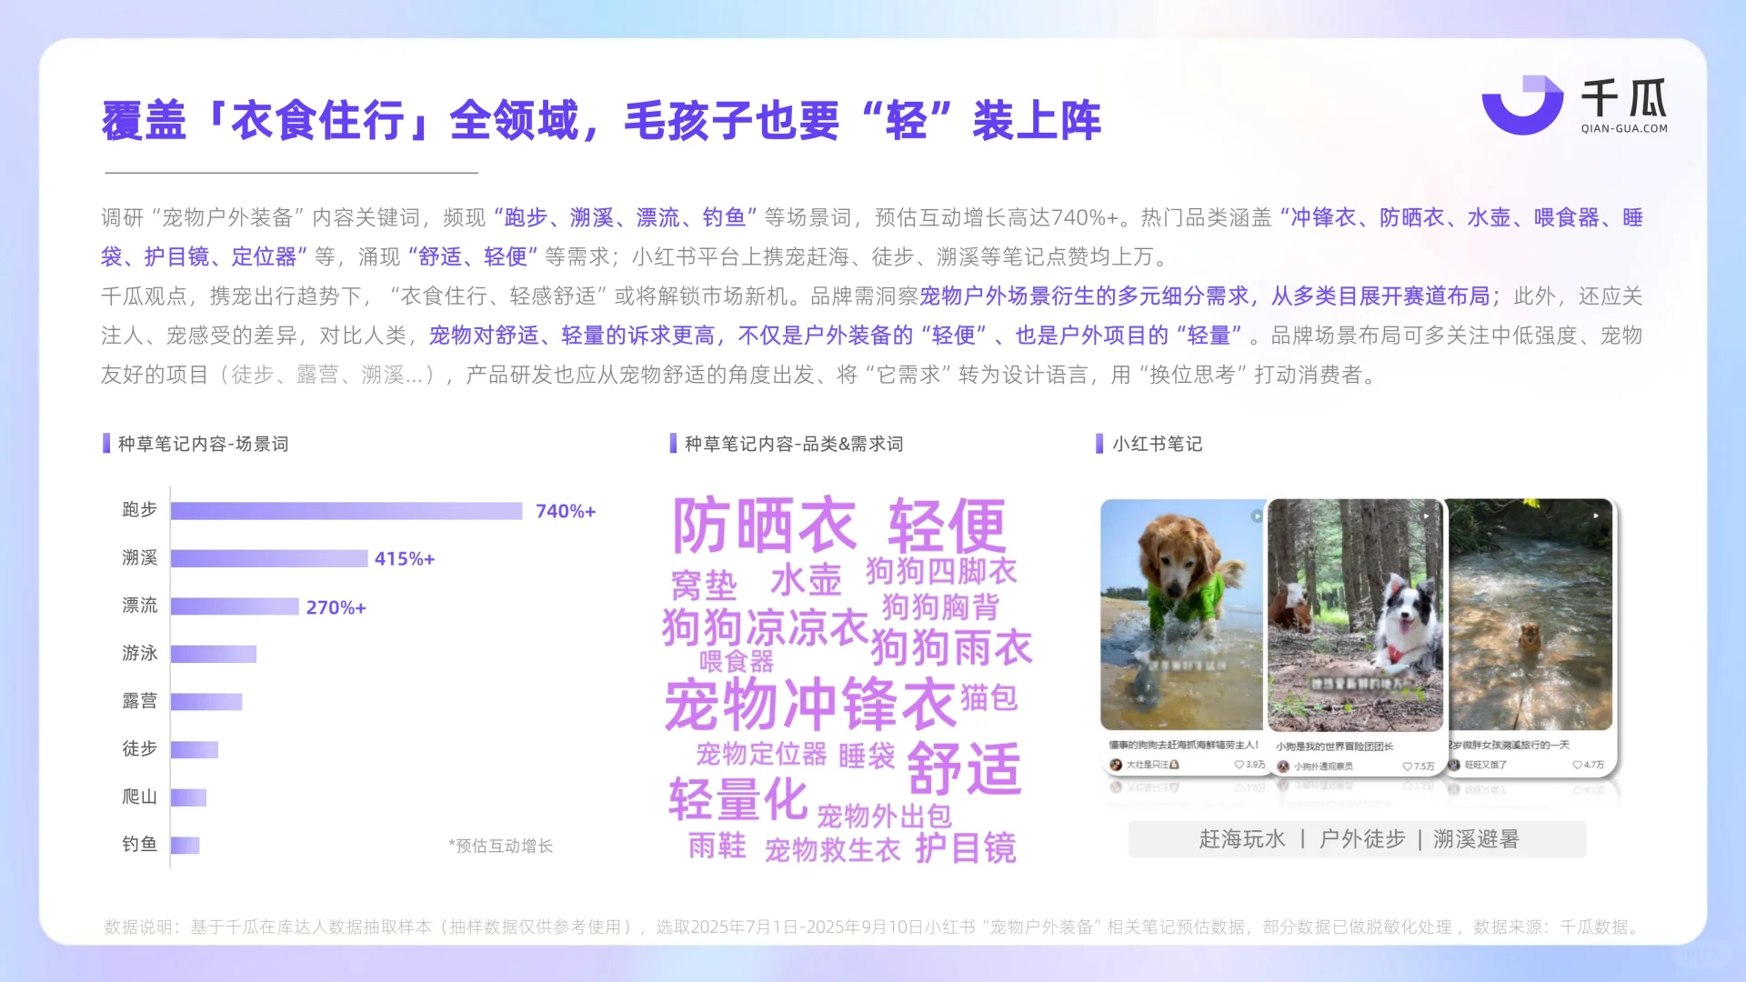Image resolution: width=1746 pixels, height=982 pixels.
Task: Click the 740%+ value label
Action: tap(566, 511)
